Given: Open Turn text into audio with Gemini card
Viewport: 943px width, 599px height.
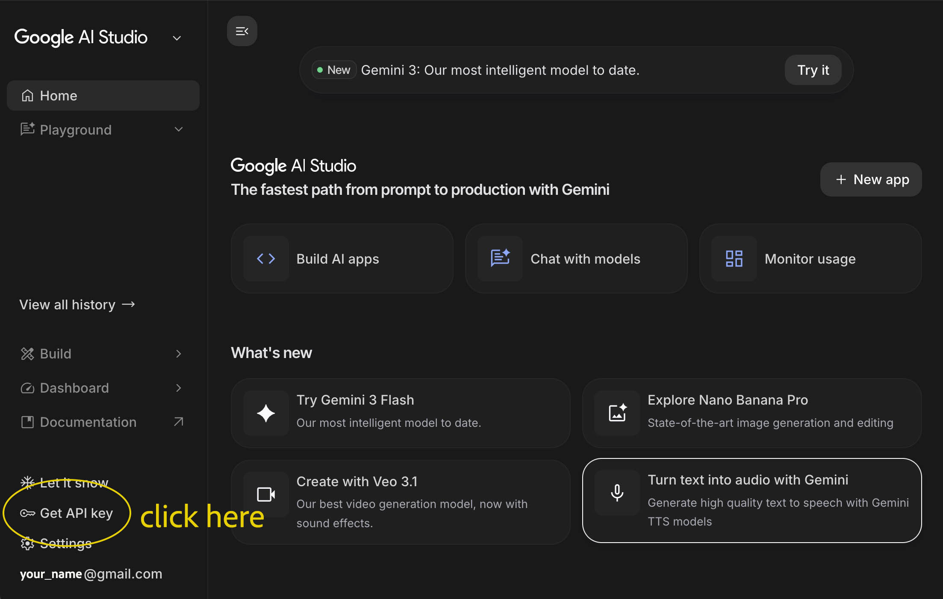Looking at the screenshot, I should (x=752, y=501).
